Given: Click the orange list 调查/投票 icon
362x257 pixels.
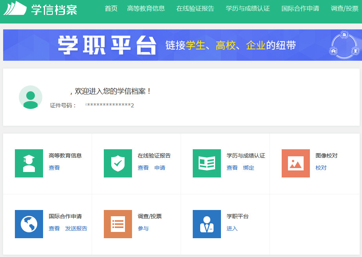Looking at the screenshot, I should pos(118,224).
